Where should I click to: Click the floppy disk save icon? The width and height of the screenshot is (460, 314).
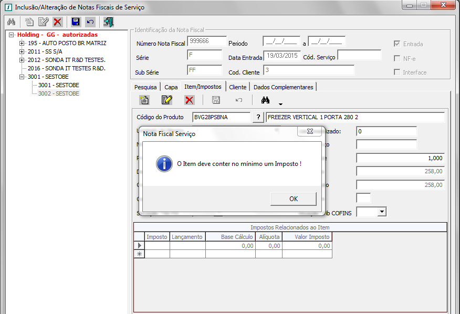(76, 22)
